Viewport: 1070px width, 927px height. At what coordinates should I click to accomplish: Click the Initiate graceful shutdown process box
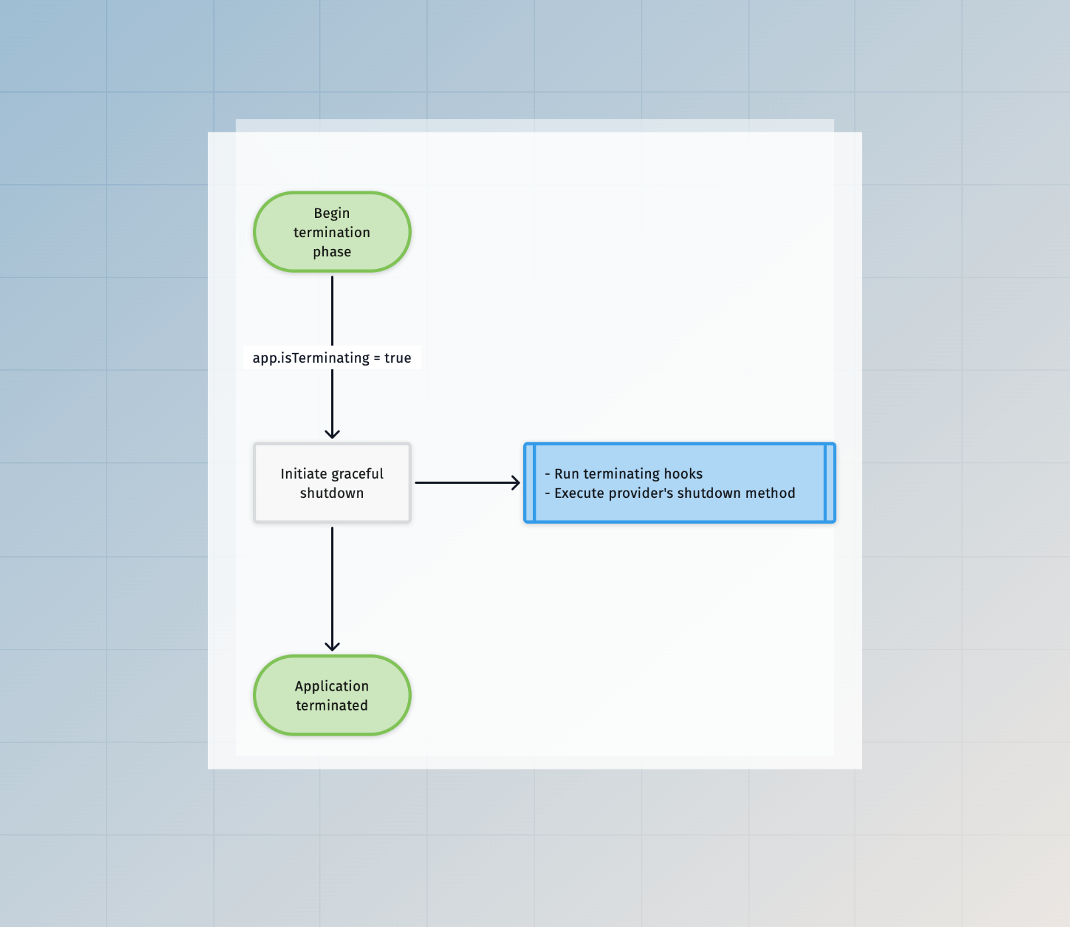coord(332,483)
